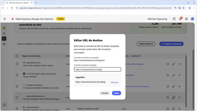Edit the www.manifest.ly row

[174, 109]
